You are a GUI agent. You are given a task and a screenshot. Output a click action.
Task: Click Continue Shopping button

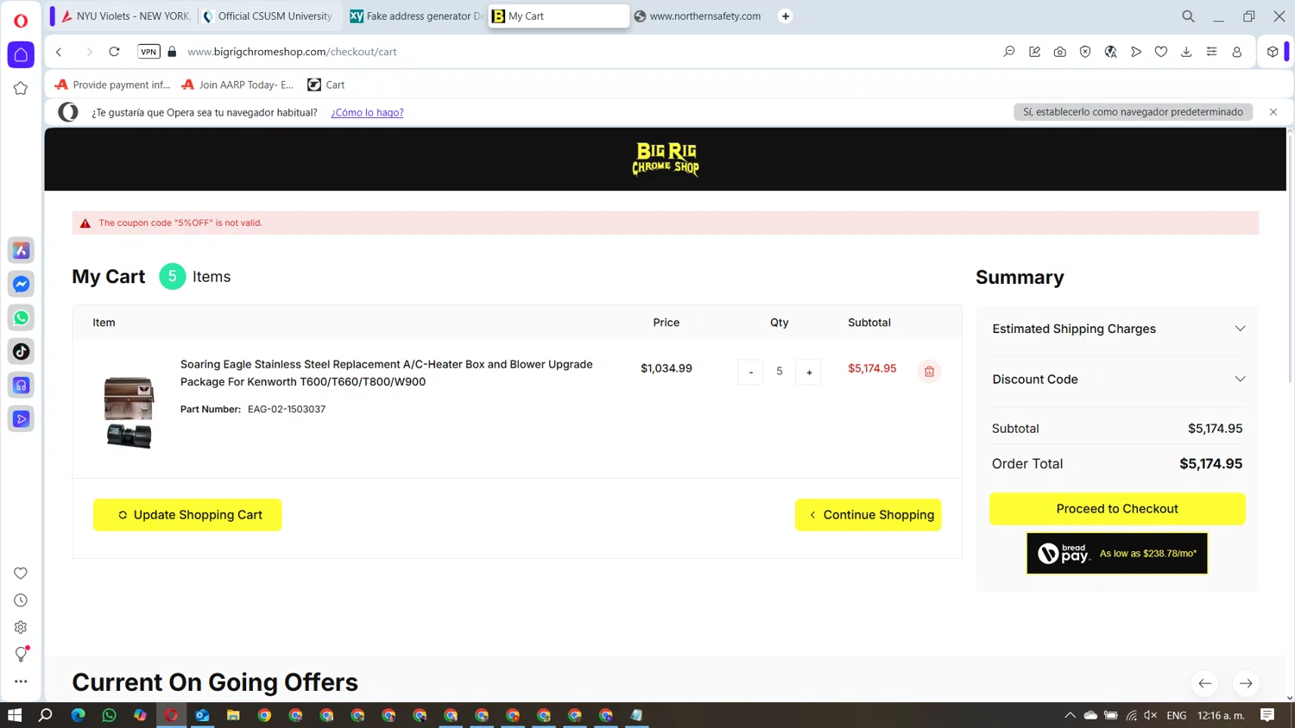pos(869,515)
